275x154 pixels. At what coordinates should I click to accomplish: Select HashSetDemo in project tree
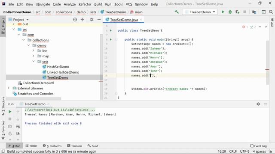[58, 67]
